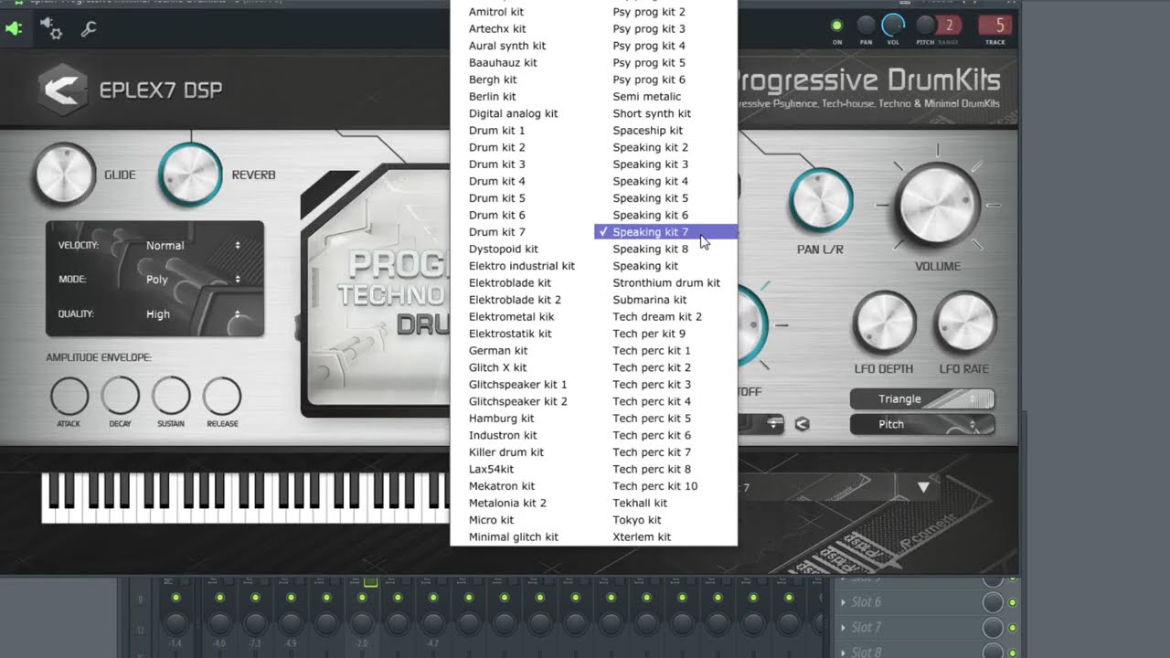The height and width of the screenshot is (658, 1170).
Task: Select Speaking kit 8 preset
Action: (x=665, y=249)
